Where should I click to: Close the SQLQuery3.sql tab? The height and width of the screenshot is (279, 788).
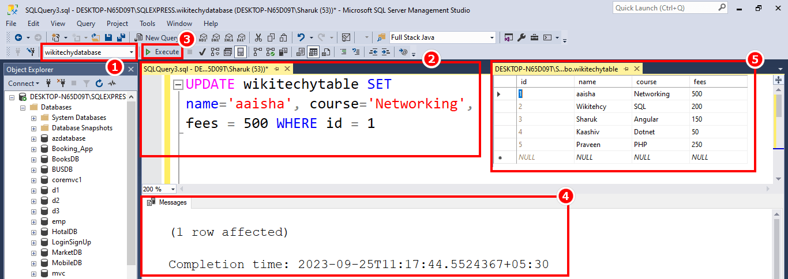287,69
